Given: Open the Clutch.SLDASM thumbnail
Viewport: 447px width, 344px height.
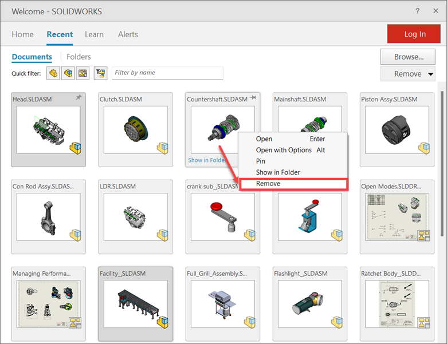Looking at the screenshot, I should click(x=135, y=130).
